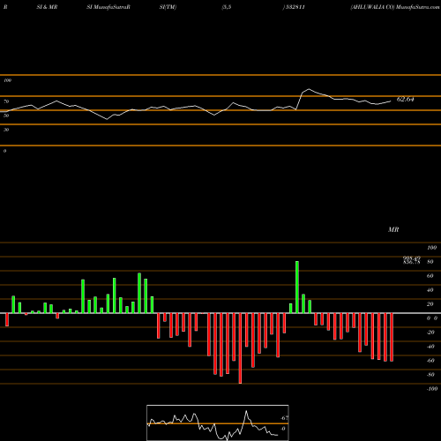The image size is (441, 441).
Task: Click the header text 'SI(TM)'
Action: (168, 7)
